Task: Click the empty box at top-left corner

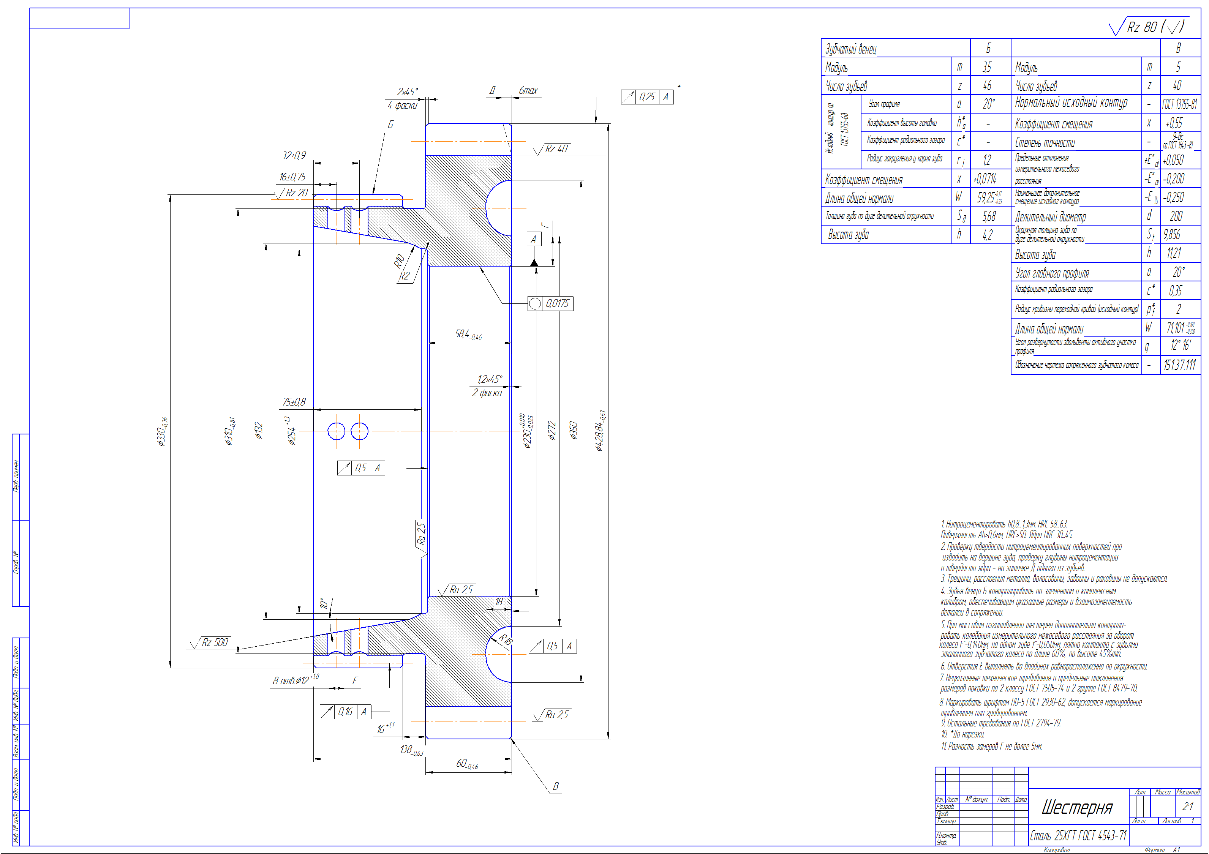Action: [x=79, y=18]
